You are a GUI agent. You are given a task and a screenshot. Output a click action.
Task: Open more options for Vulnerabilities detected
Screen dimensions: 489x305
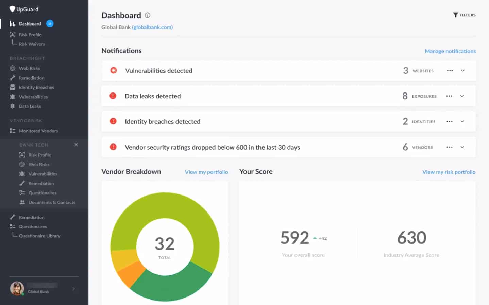pos(450,71)
